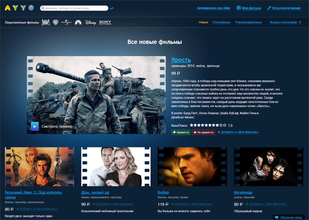Switch to Рекомендованные tab
The width and height of the screenshot is (309, 220).
248,22
